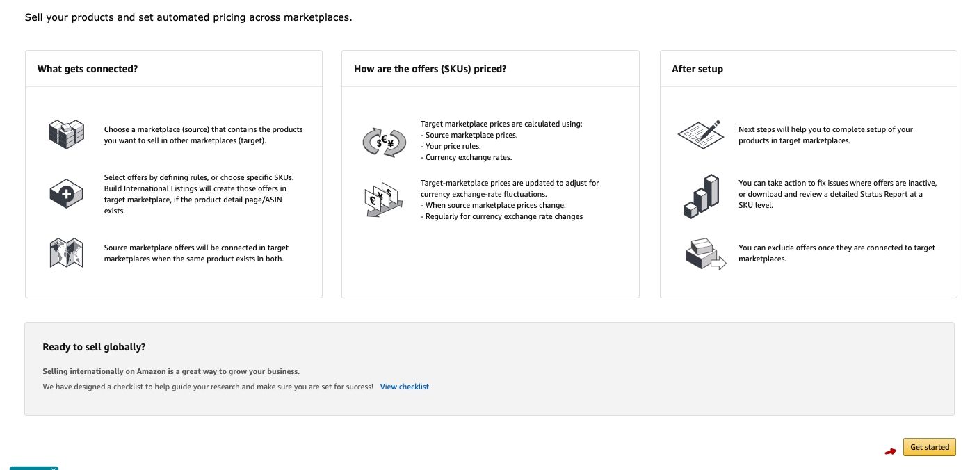This screenshot has height=470, width=970.
Task: Click the yen symbol in the currency cycle
Action: 390,144
